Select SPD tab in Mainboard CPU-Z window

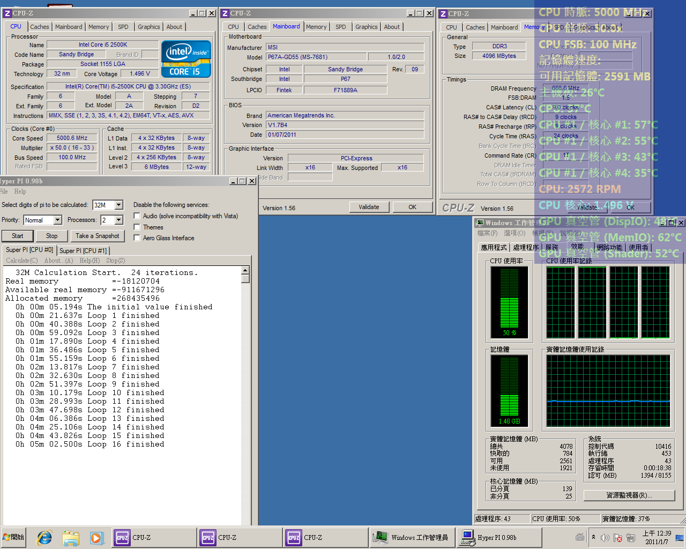(341, 27)
